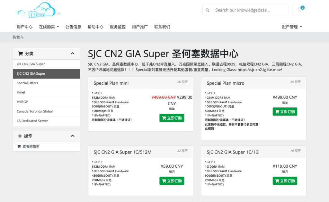Click the 0 badge on the header cart
Image resolution: width=329 pixels, height=202 pixels.
click(302, 8)
